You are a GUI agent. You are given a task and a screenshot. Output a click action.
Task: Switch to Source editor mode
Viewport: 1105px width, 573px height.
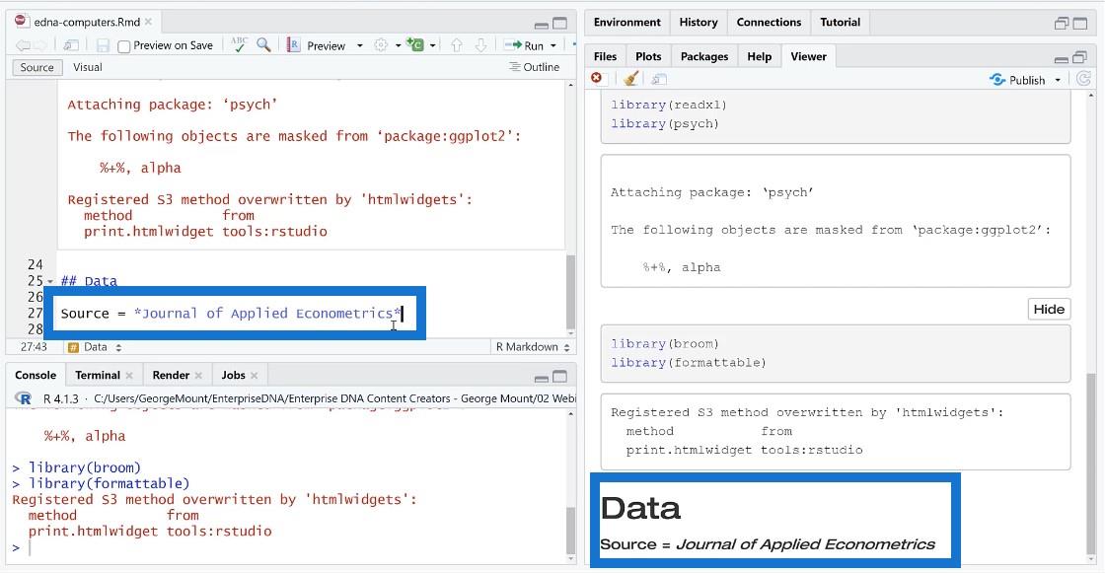coord(37,67)
